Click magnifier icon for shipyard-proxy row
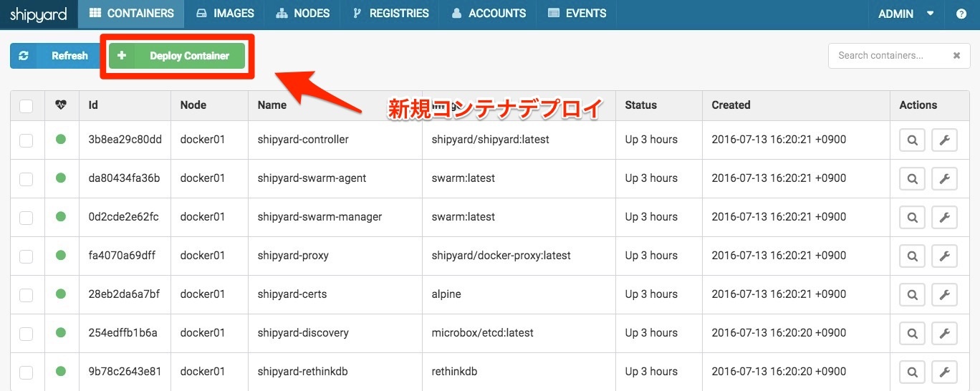Viewport: 980px width, 391px height. [912, 256]
